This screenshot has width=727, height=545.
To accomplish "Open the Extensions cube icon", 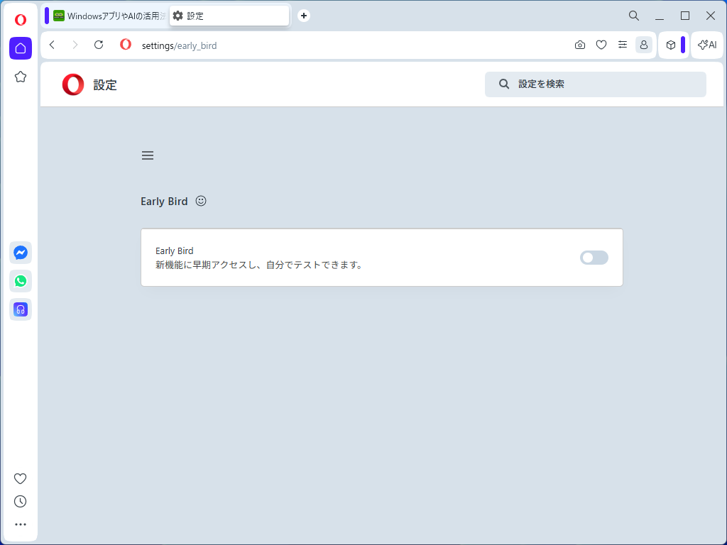I will pyautogui.click(x=670, y=44).
